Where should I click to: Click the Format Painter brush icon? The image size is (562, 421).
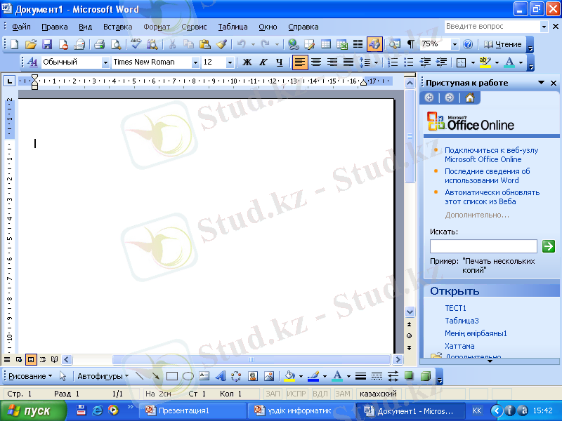tap(221, 44)
